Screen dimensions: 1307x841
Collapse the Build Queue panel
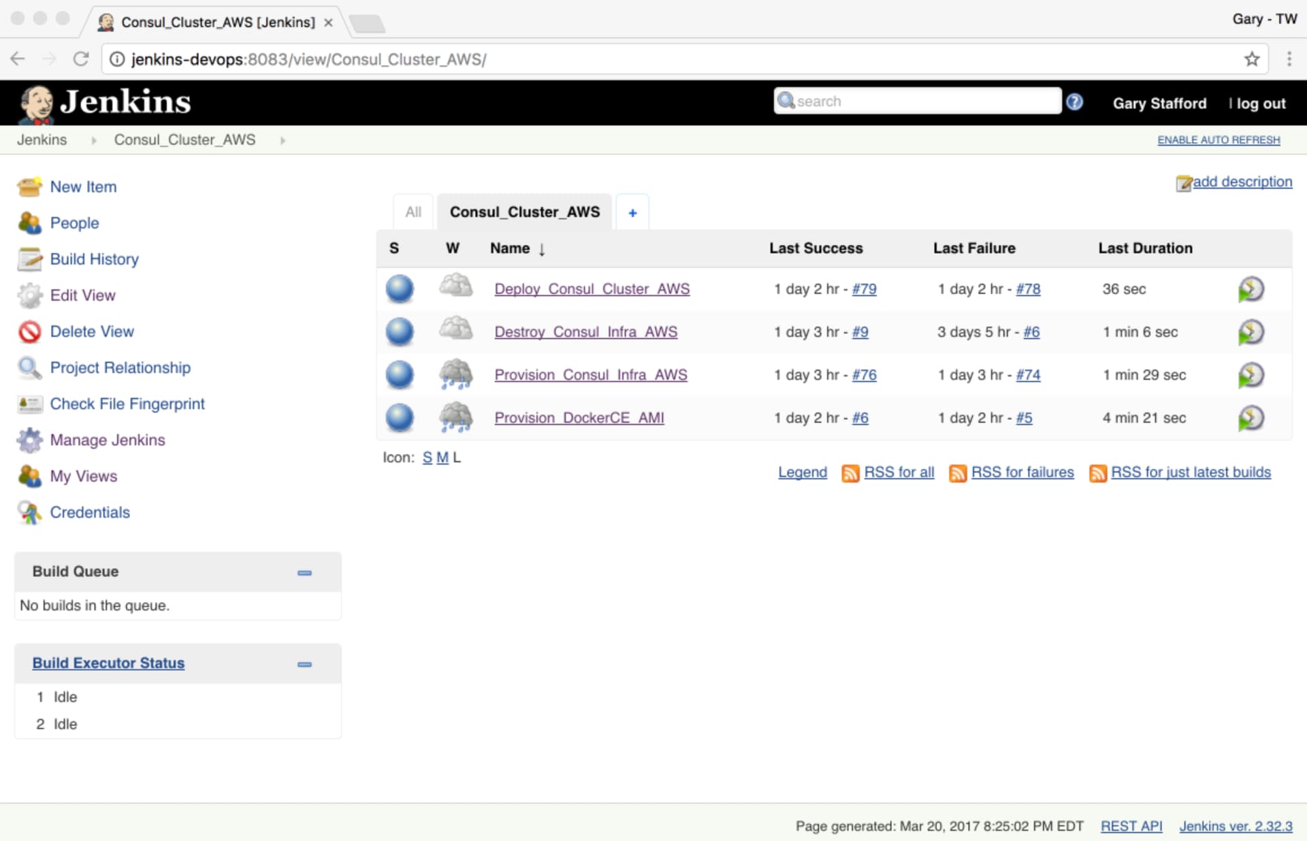(x=304, y=573)
